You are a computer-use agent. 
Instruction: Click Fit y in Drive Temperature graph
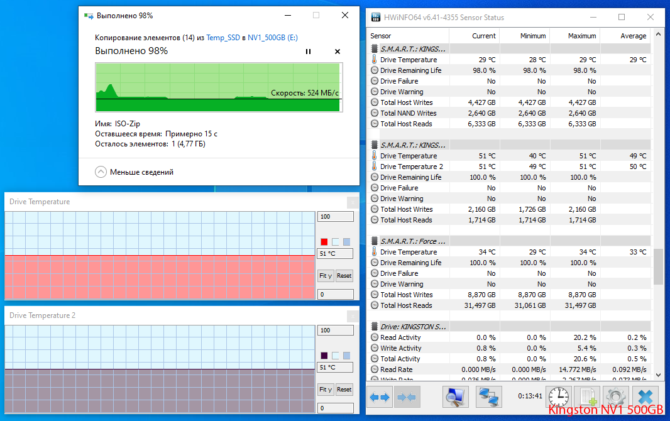[x=325, y=276]
